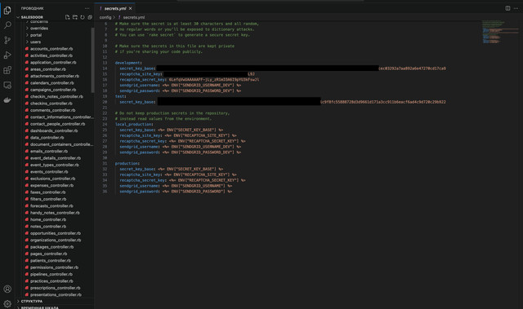Screen dimensions: 523x309
Task: Open the explorer panel more actions menu
Action: coord(87,8)
